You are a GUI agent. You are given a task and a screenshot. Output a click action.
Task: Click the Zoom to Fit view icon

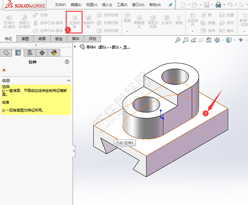coord(178,40)
